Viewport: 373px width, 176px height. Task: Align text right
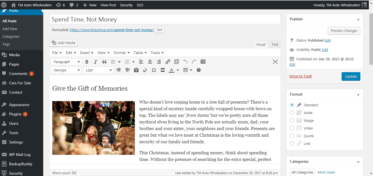pos(159,62)
